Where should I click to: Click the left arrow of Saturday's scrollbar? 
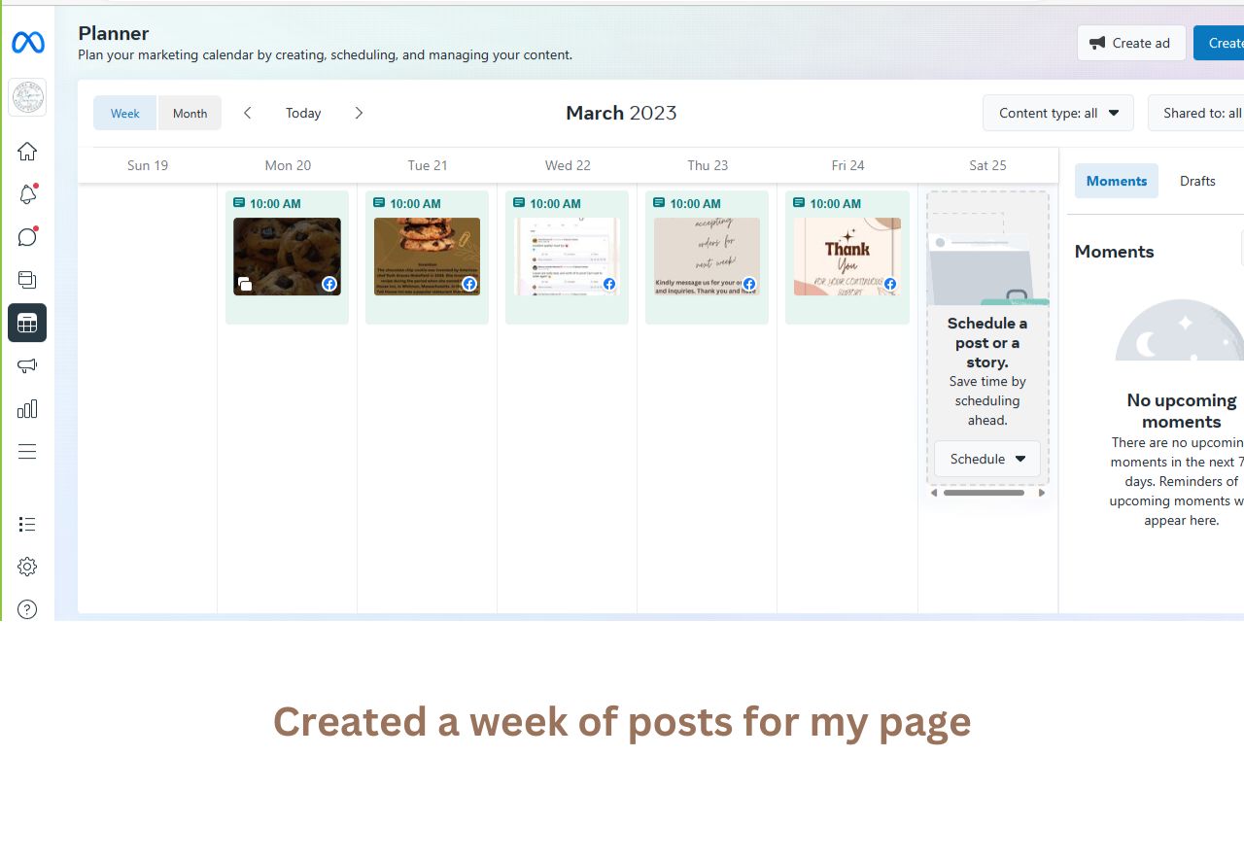[934, 493]
